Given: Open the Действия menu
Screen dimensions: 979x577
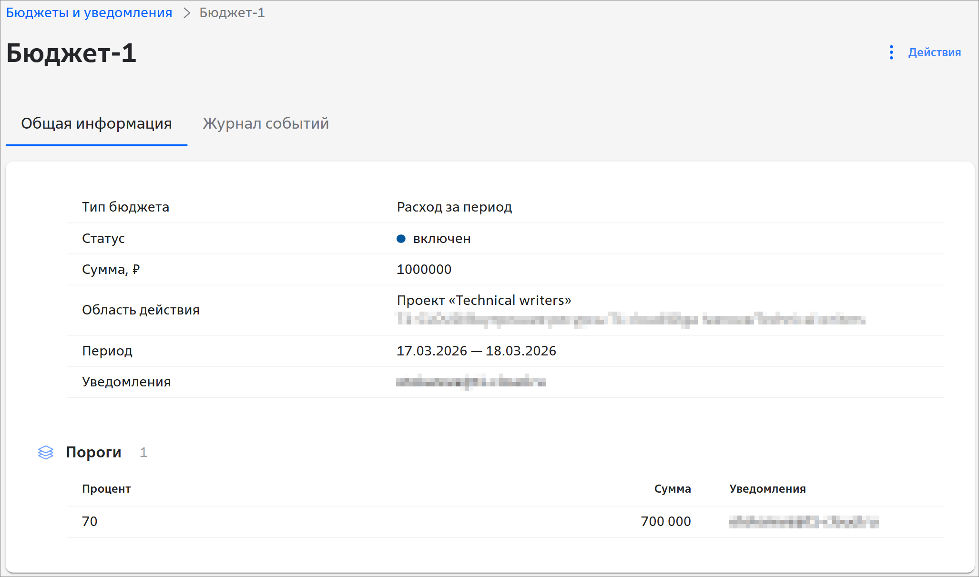Looking at the screenshot, I should click(934, 52).
